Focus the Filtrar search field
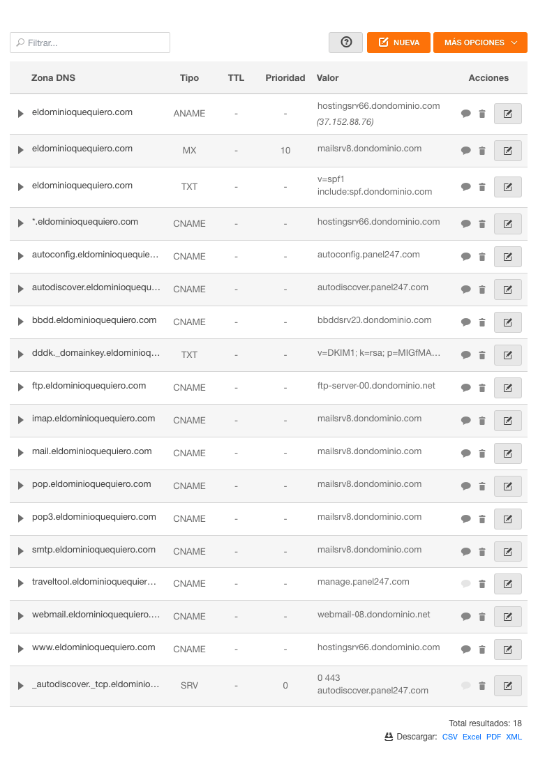 coord(90,43)
